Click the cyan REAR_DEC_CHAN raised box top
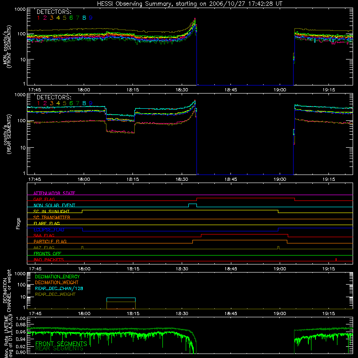The image size is (358, 358). pyautogui.click(x=121, y=298)
